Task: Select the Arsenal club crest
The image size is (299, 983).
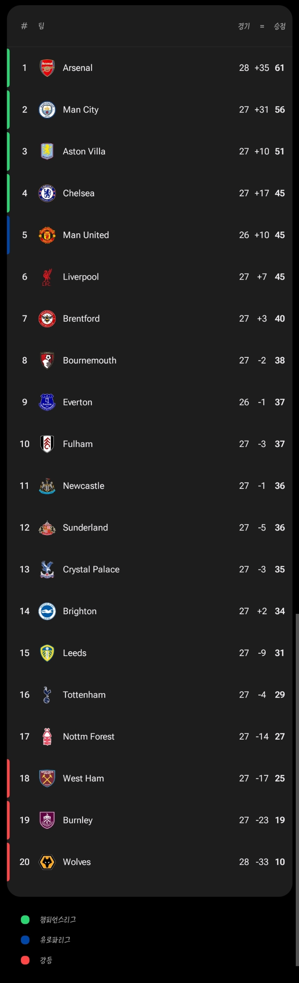Action: (47, 68)
